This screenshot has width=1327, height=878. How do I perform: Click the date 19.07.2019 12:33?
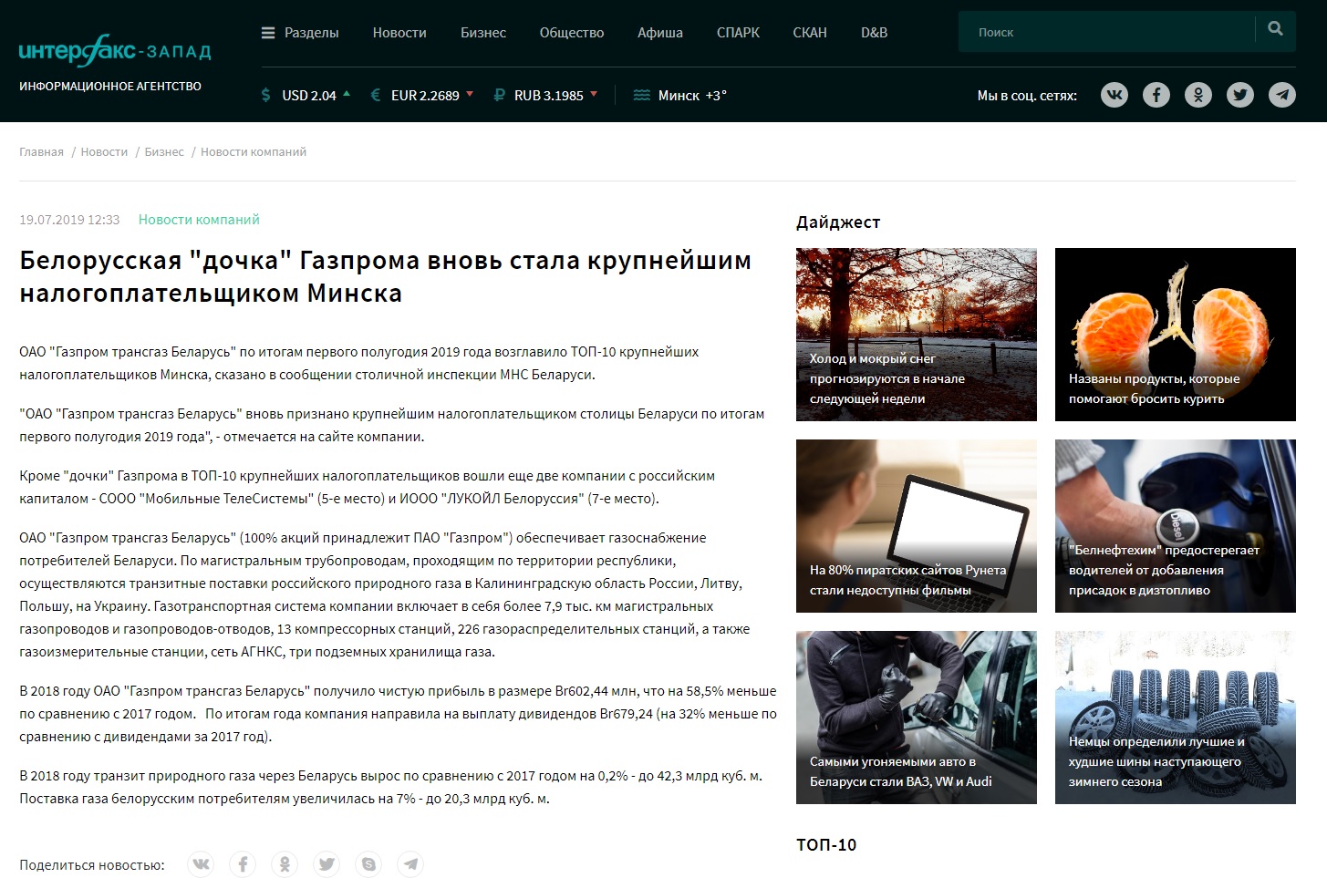tap(69, 220)
